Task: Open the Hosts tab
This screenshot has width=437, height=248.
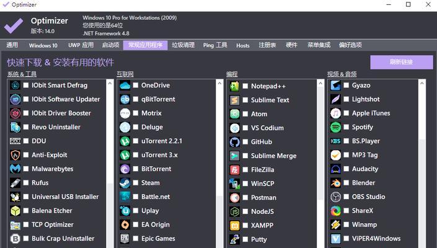Action: [x=243, y=45]
